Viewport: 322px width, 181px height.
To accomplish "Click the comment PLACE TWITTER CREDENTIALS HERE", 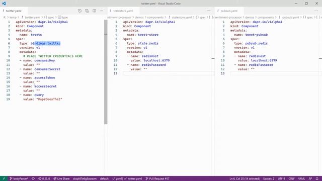I will click(x=53, y=56).
